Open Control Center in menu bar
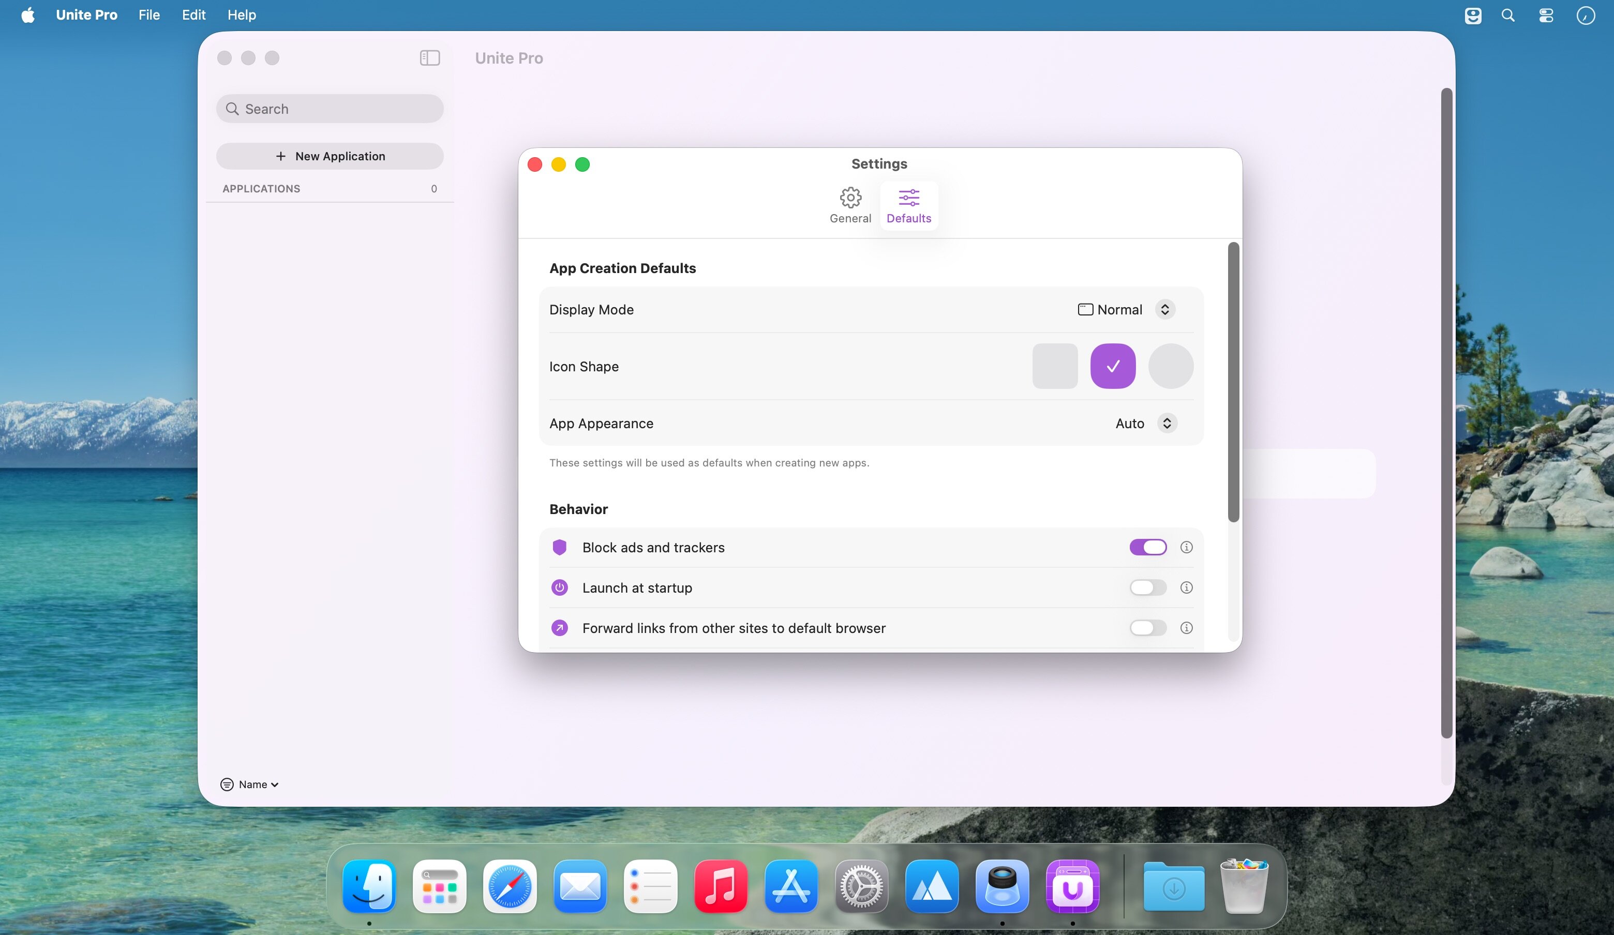The height and width of the screenshot is (935, 1614). tap(1546, 16)
